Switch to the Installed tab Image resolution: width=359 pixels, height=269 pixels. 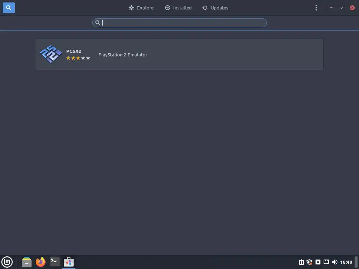(x=178, y=8)
